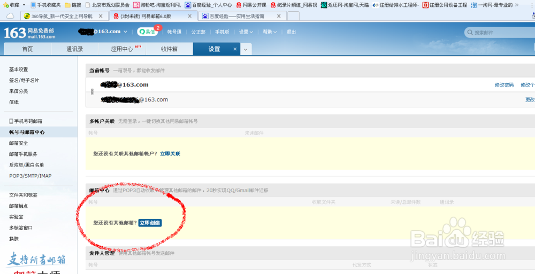Open the 一淘网 bookmark
The height and width of the screenshot is (274, 535).
[492, 5]
